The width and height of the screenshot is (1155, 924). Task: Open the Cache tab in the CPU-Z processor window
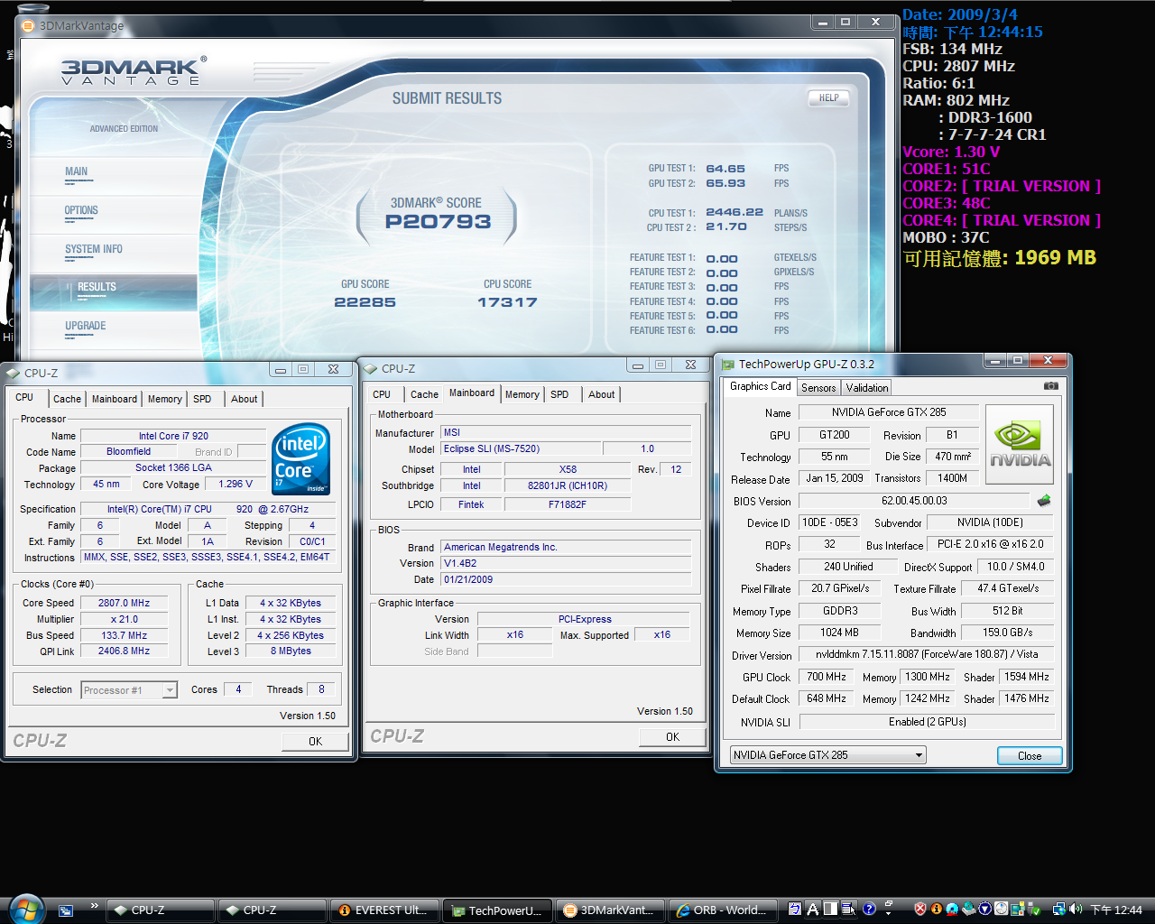pos(67,399)
